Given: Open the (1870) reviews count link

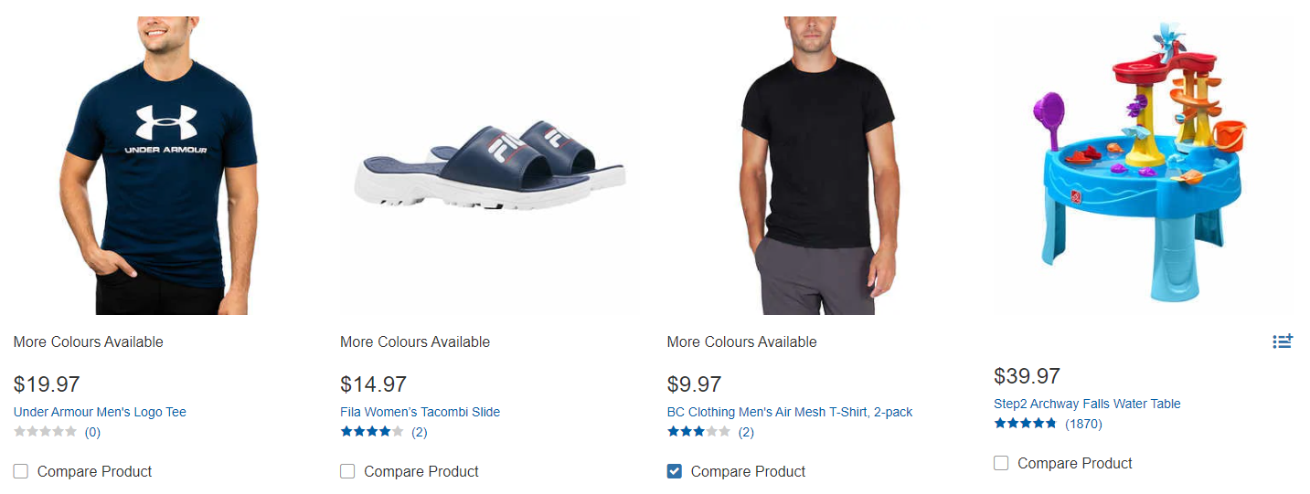Looking at the screenshot, I should tap(1083, 424).
